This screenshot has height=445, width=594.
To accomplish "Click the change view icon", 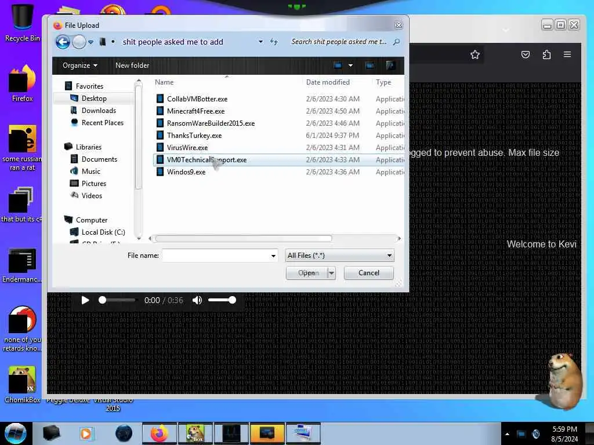I will [338, 65].
